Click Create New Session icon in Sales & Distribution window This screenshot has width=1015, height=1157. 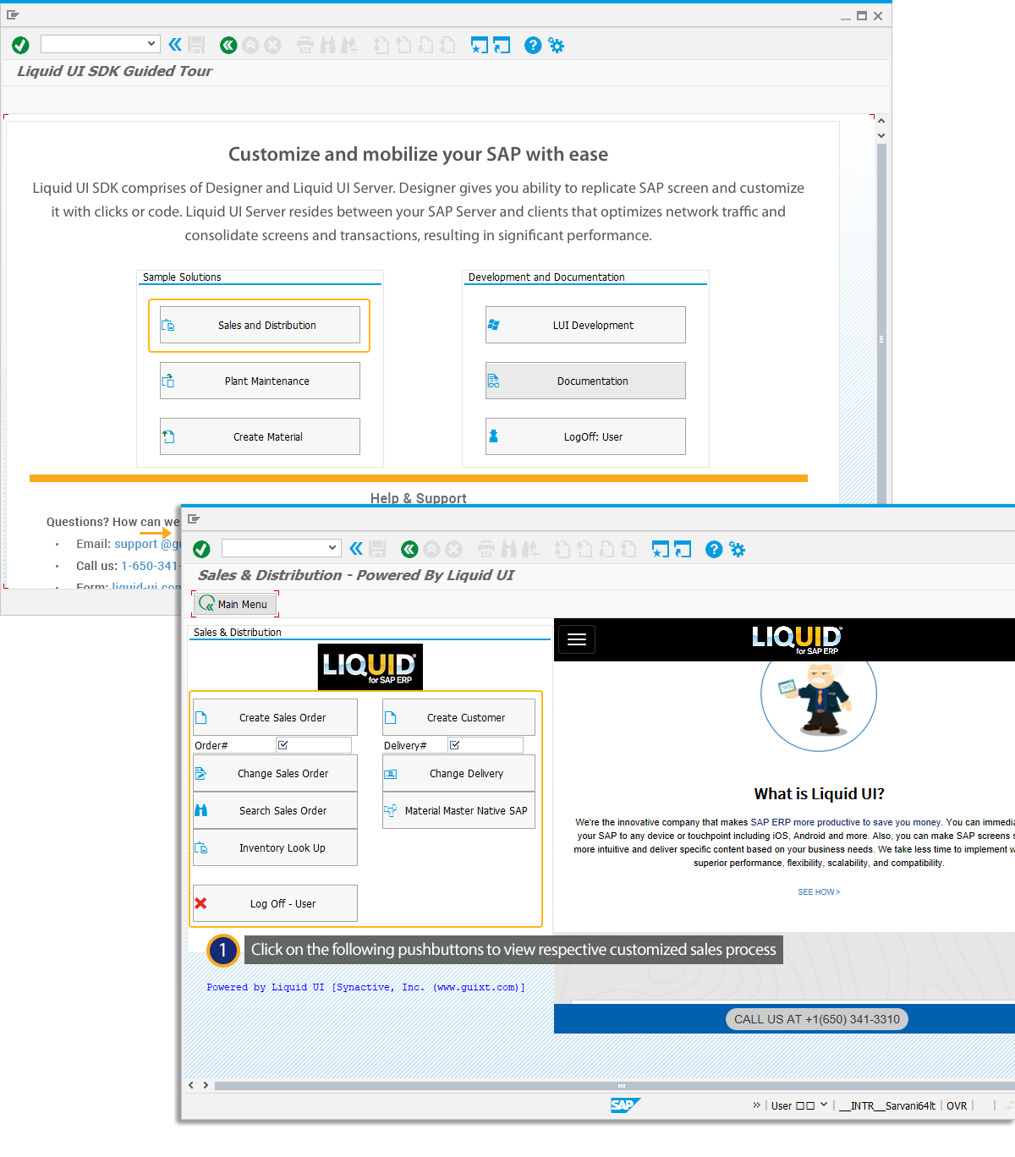[661, 549]
